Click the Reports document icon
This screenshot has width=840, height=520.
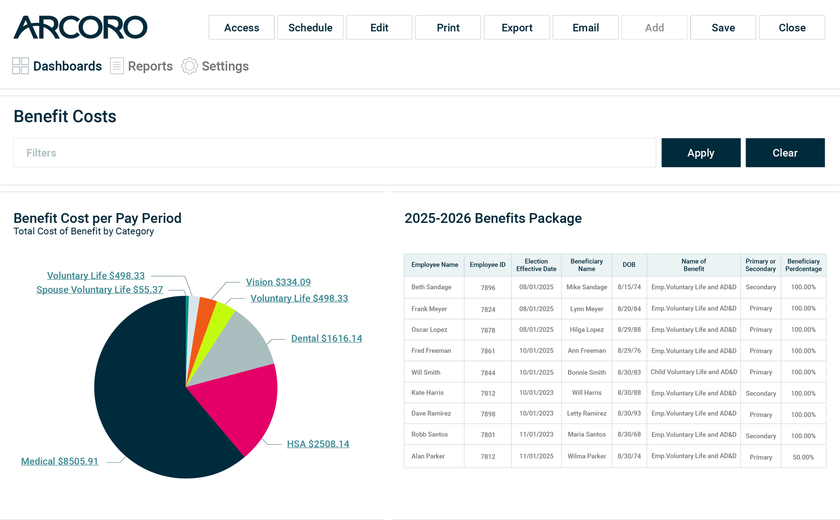[117, 66]
